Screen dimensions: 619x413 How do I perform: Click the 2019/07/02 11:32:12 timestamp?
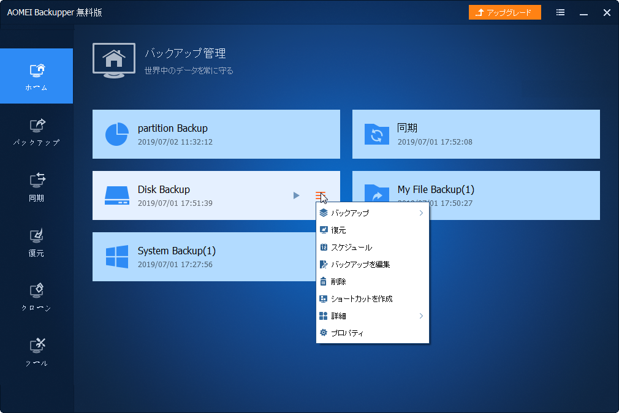pos(175,142)
